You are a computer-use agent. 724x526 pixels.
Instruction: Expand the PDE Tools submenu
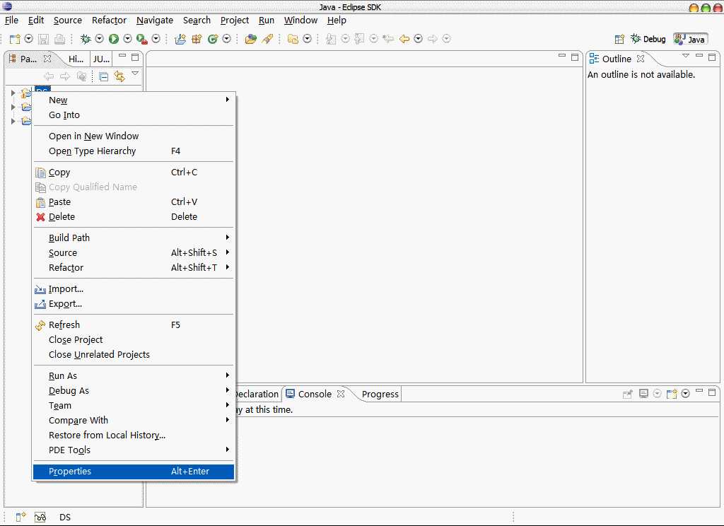(x=134, y=450)
